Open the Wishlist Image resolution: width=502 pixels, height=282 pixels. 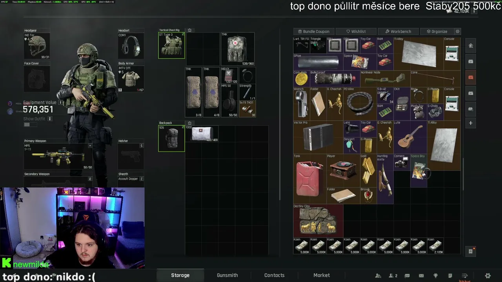(x=356, y=31)
